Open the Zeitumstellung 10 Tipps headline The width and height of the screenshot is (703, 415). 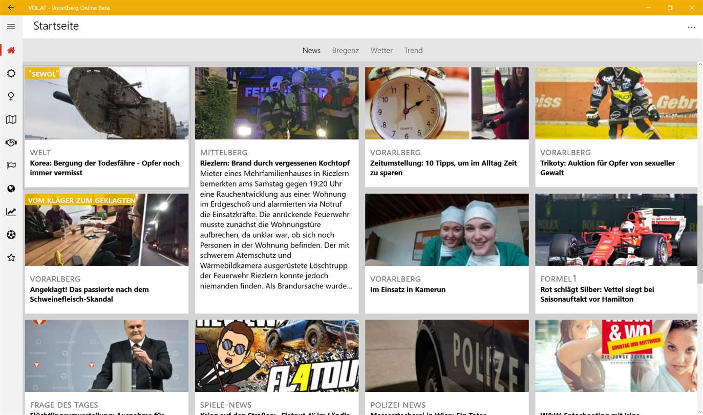pyautogui.click(x=443, y=168)
